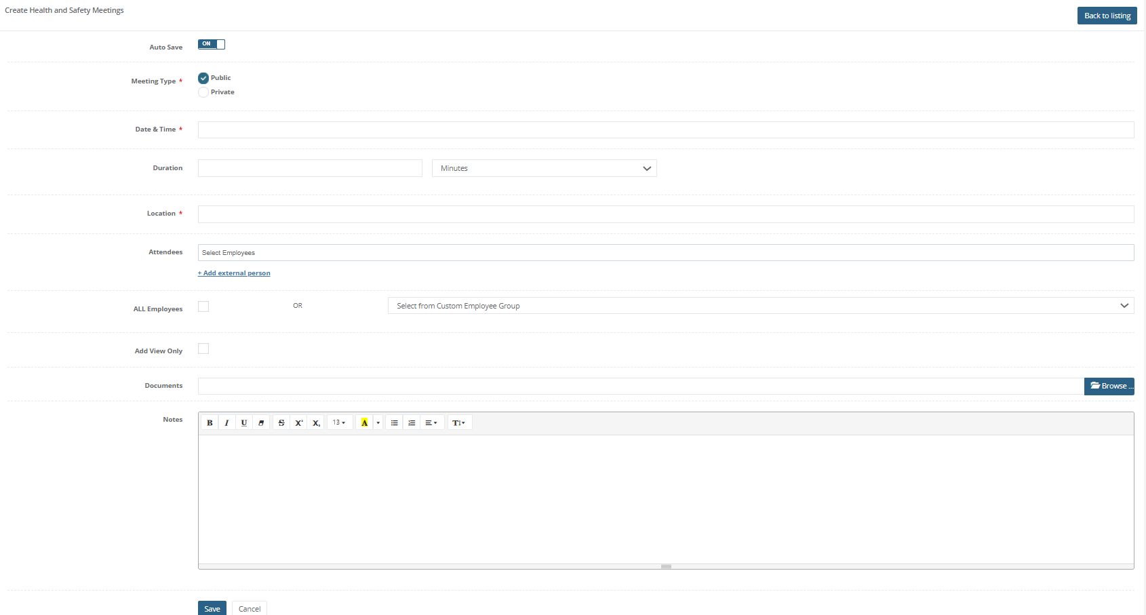Image resolution: width=1146 pixels, height=615 pixels.
Task: Apply italic formatting in Notes
Action: pyautogui.click(x=226, y=422)
